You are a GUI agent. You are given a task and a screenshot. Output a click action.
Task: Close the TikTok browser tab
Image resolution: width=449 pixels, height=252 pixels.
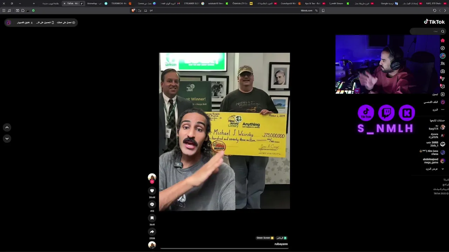(x=65, y=3)
